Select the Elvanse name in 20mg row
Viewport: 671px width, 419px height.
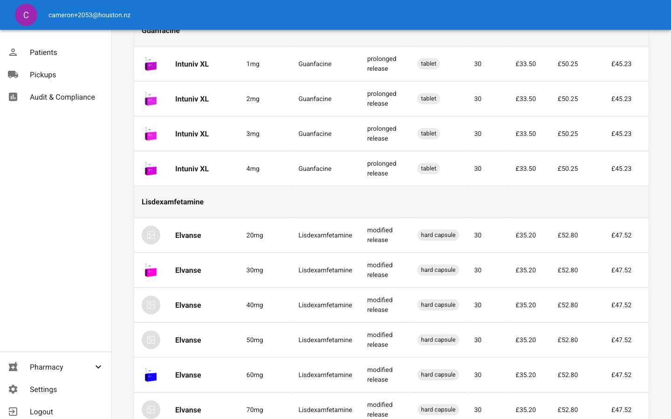click(188, 236)
